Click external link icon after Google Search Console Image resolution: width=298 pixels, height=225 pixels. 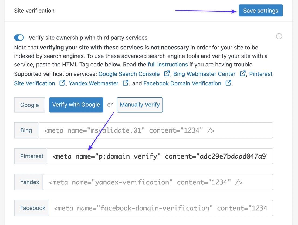(167, 74)
